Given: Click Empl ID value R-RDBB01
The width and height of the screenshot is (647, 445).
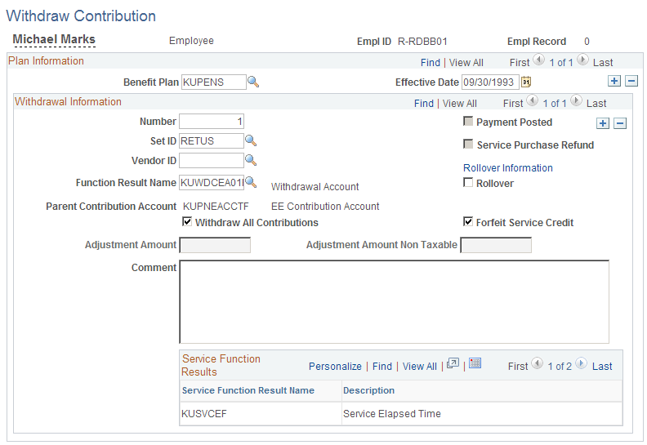Looking at the screenshot, I should pyautogui.click(x=422, y=42).
